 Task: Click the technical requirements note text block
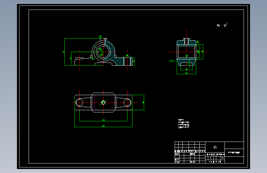[x=184, y=124]
